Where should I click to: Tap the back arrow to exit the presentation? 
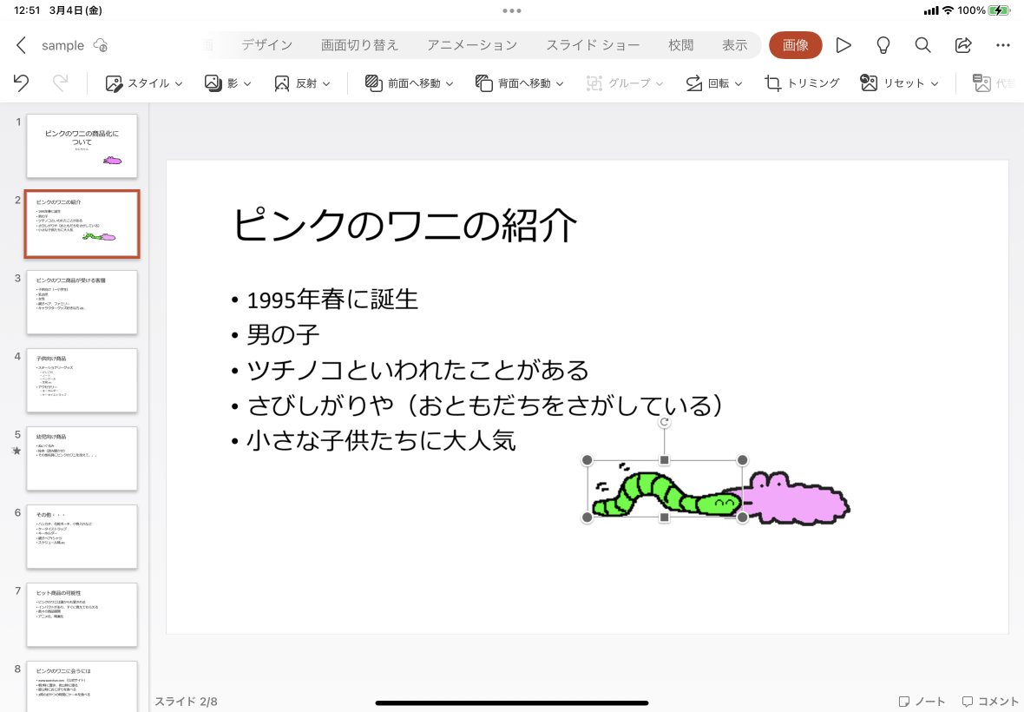click(21, 45)
